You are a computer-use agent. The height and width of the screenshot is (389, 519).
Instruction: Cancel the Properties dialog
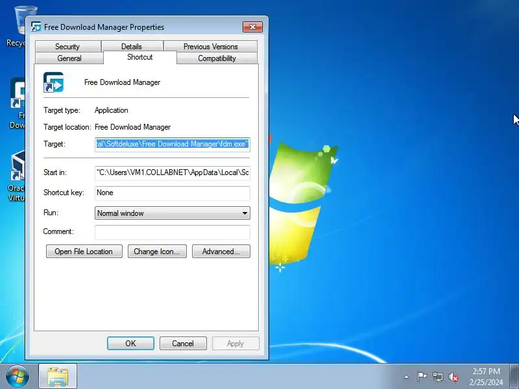183,344
